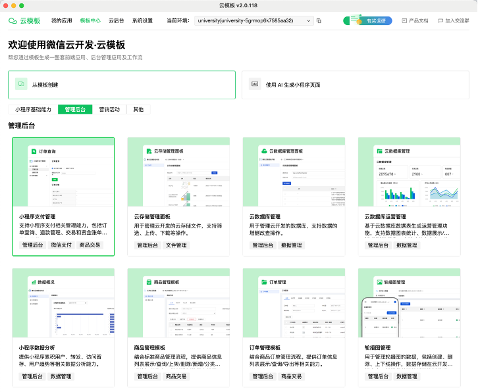Open the 云数据库管理 template thumbnail
This screenshot has height=392, width=478.
[294, 172]
